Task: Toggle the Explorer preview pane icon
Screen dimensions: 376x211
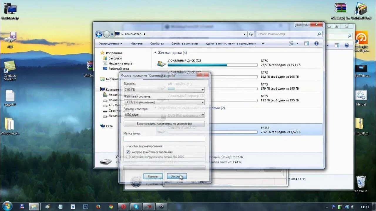Action: pos(306,43)
